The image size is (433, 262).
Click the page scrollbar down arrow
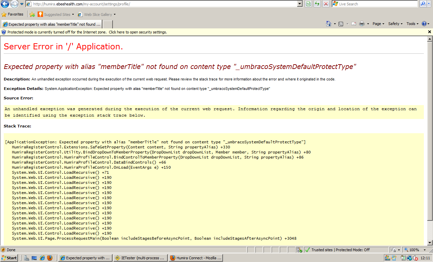[430, 243]
